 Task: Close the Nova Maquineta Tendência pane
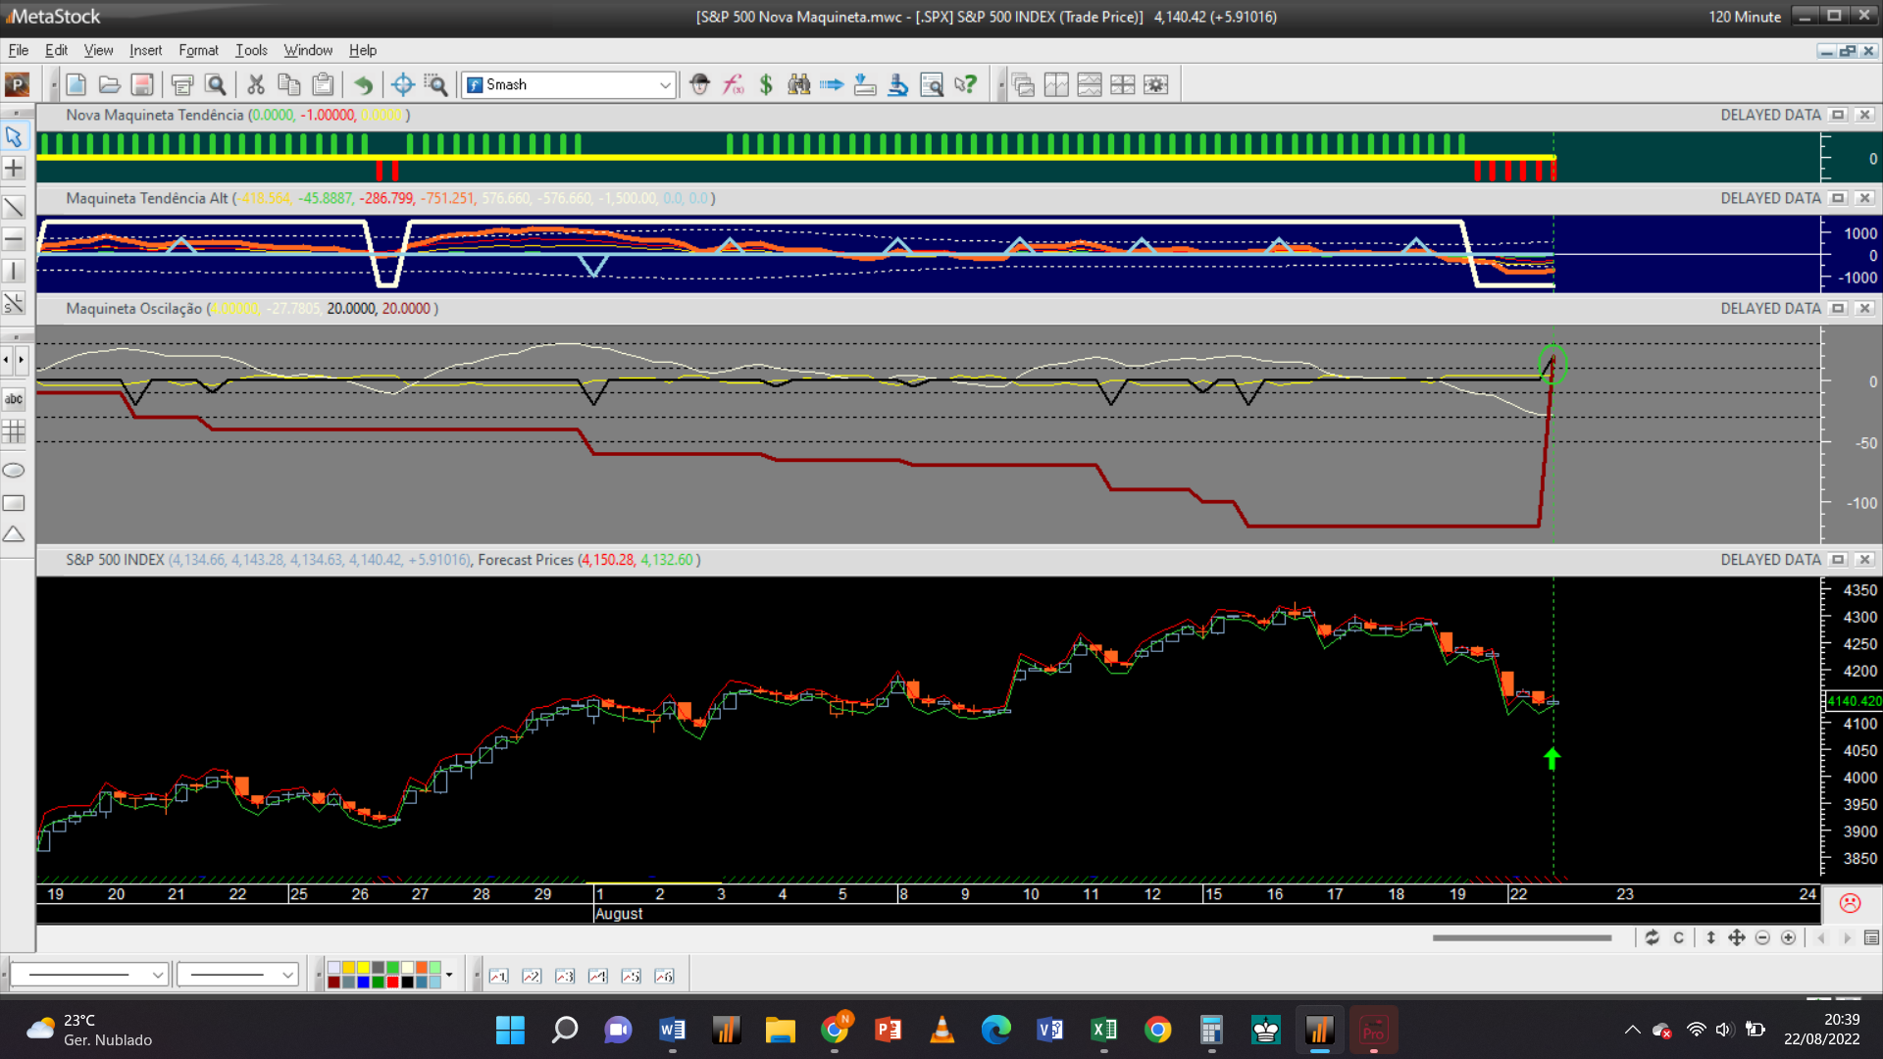click(1864, 115)
